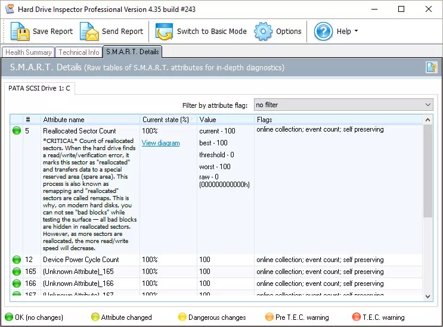Select the S.M.A.R.T. Details tab
Image resolution: width=443 pixels, height=327 pixels.
tap(132, 52)
